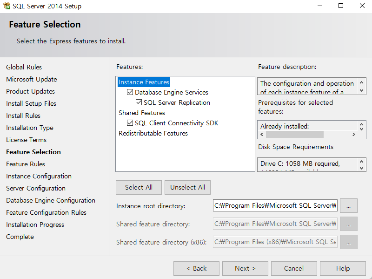Cancel the SQL Server setup
Image resolution: width=372 pixels, height=279 pixels.
(294, 268)
